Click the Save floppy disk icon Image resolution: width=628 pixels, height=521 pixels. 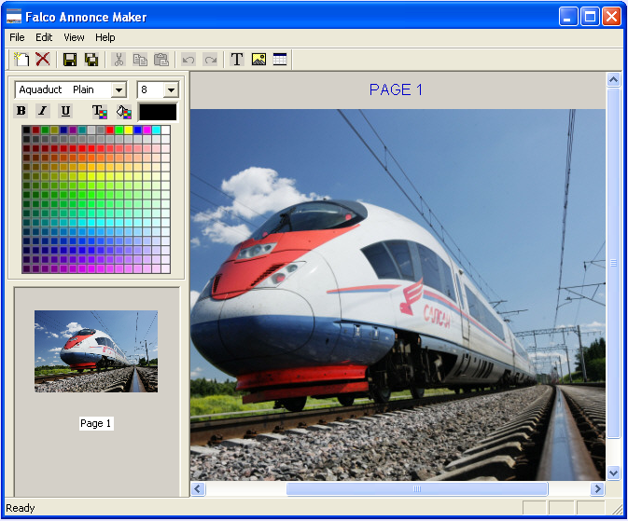[70, 60]
